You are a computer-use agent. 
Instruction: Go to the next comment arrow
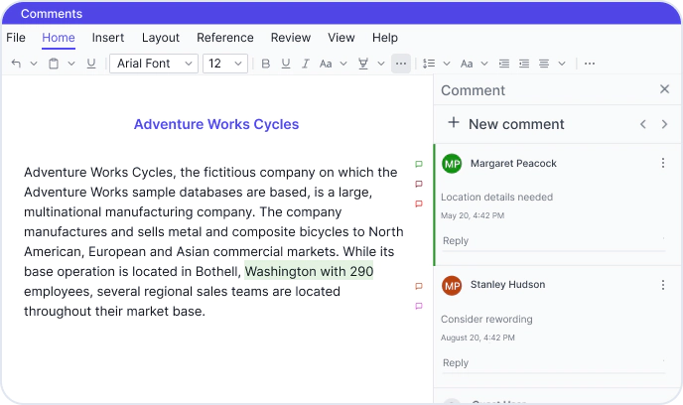pyautogui.click(x=664, y=124)
